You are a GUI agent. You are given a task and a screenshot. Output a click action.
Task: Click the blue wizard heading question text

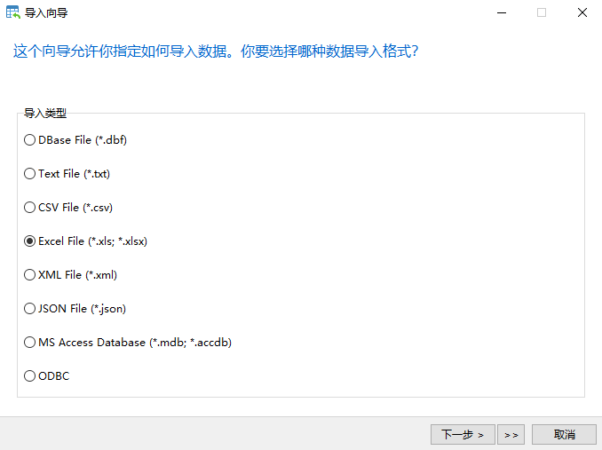216,51
